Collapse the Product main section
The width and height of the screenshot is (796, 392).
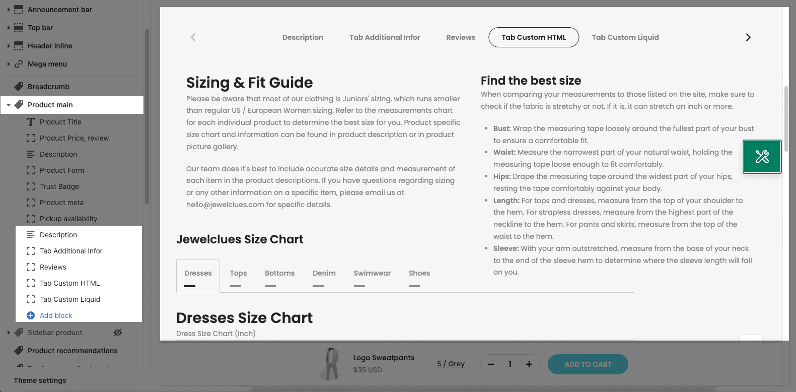9,105
